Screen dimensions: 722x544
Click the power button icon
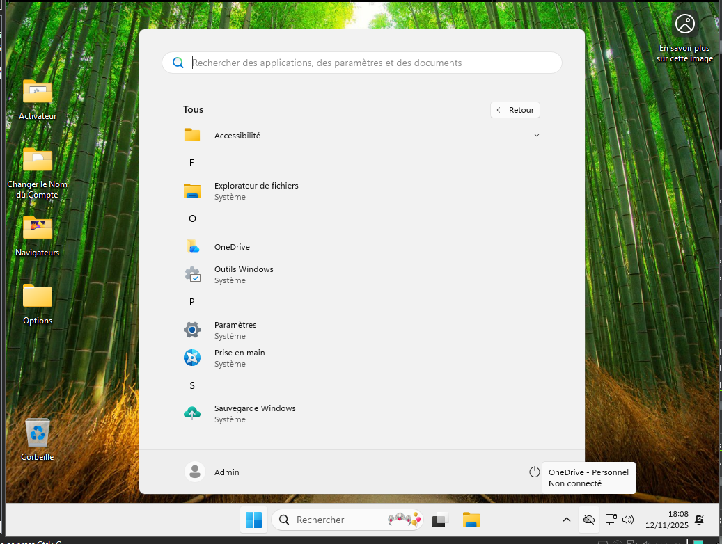[x=534, y=472]
